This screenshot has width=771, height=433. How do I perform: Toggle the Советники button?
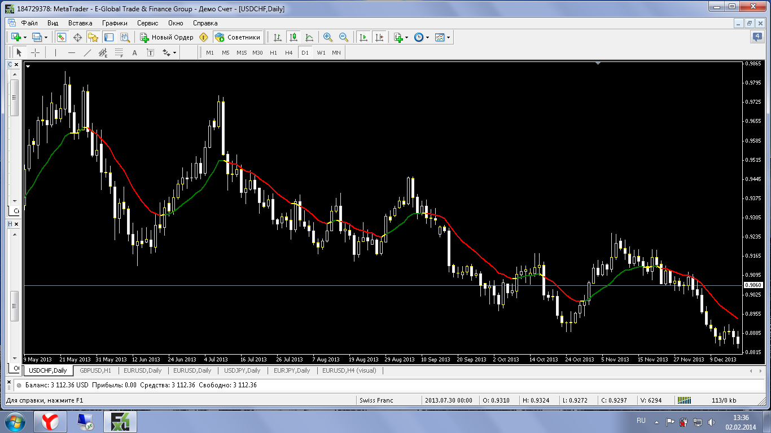[238, 37]
